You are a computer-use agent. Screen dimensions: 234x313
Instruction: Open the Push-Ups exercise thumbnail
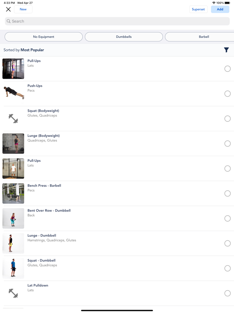[13, 94]
